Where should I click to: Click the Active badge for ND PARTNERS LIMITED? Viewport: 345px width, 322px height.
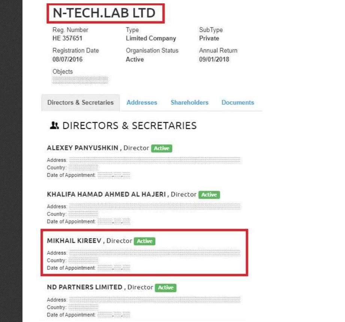click(166, 288)
